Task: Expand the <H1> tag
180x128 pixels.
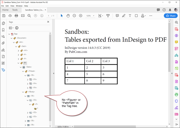Action: [18, 51]
